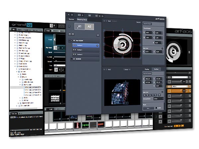199x149 pixels.
Task: Click the X field under Coordinates
Action: click(149, 32)
